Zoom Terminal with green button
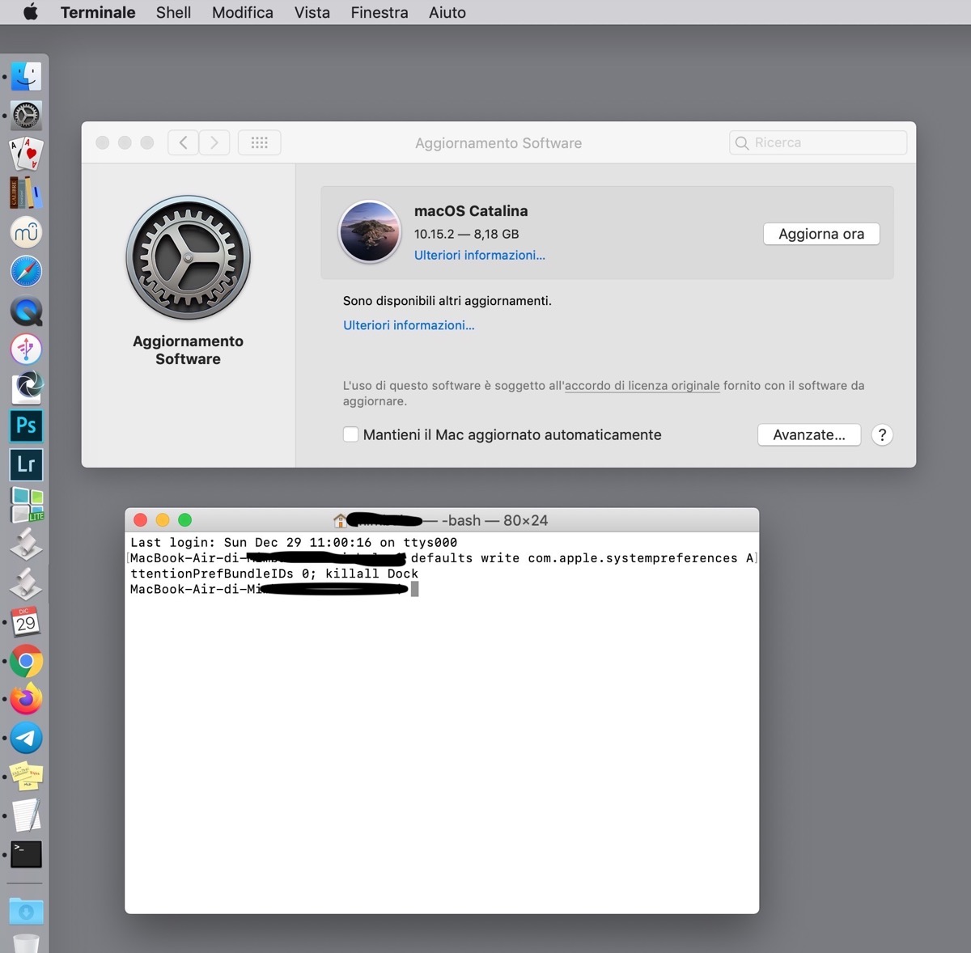This screenshot has height=953, width=971. pos(184,520)
